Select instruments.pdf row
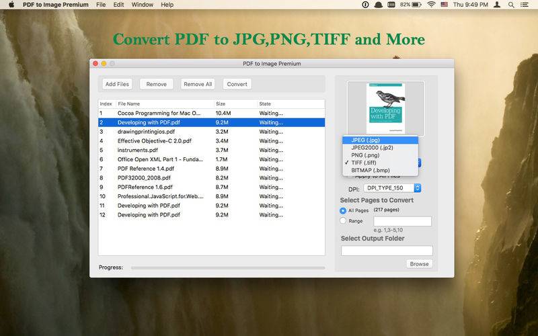The height and width of the screenshot is (336, 538). pos(211,150)
